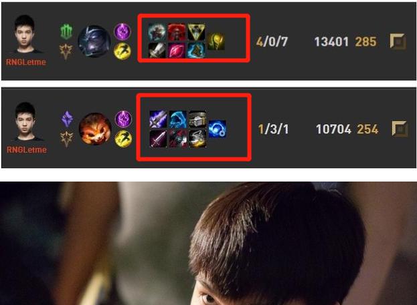The image size is (417, 305).
Task: Select the red crystal item in Shen's build
Action: 177,50
